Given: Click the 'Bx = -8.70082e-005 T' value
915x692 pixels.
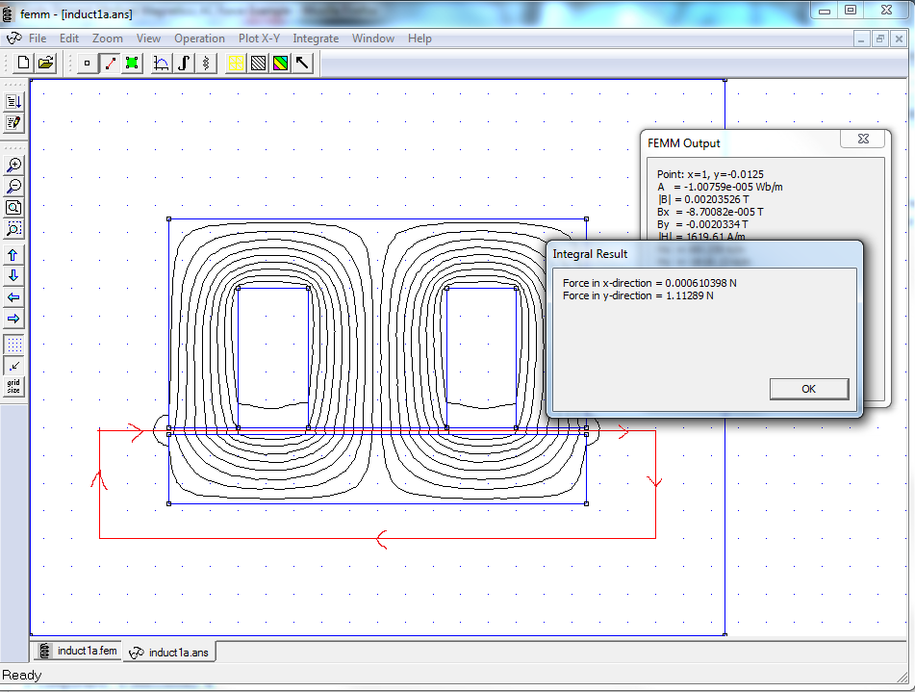Looking at the screenshot, I should [710, 212].
